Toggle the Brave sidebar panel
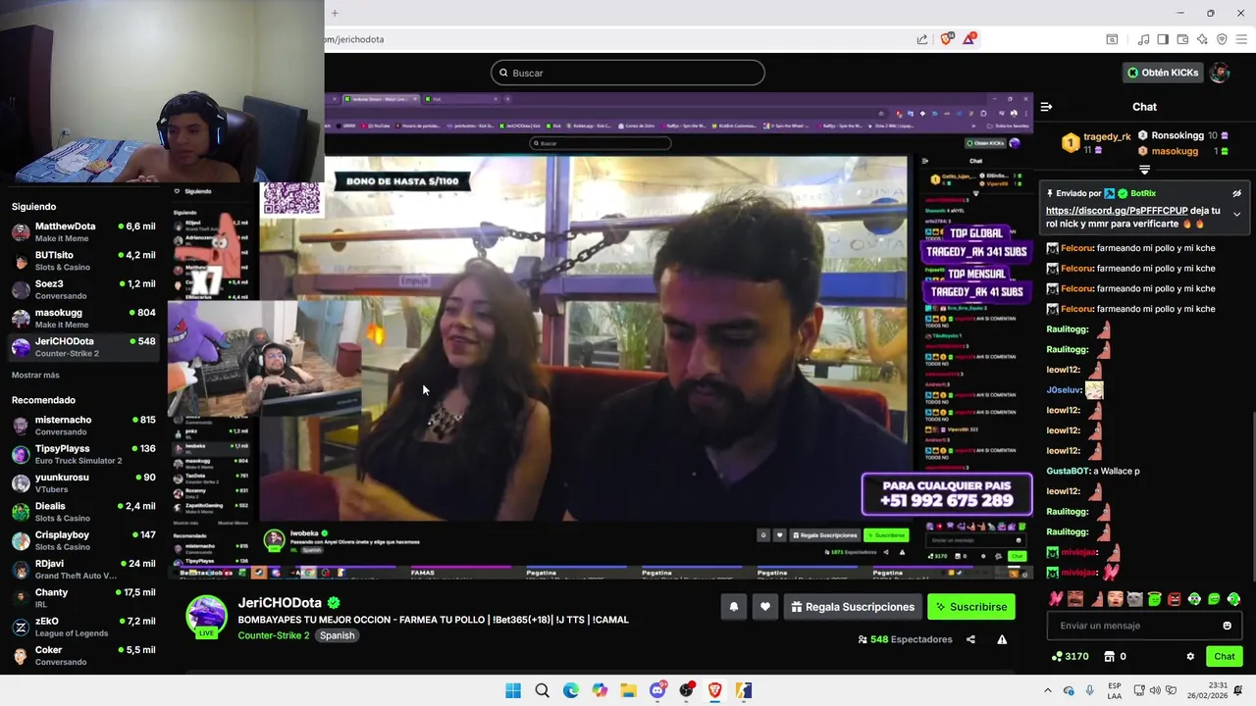 (1163, 39)
